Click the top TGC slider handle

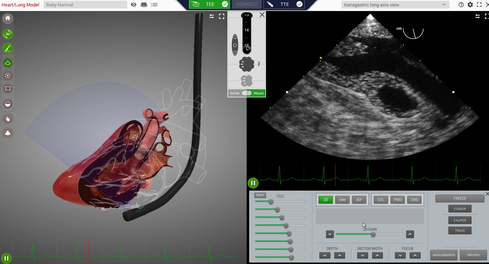[x=271, y=201]
